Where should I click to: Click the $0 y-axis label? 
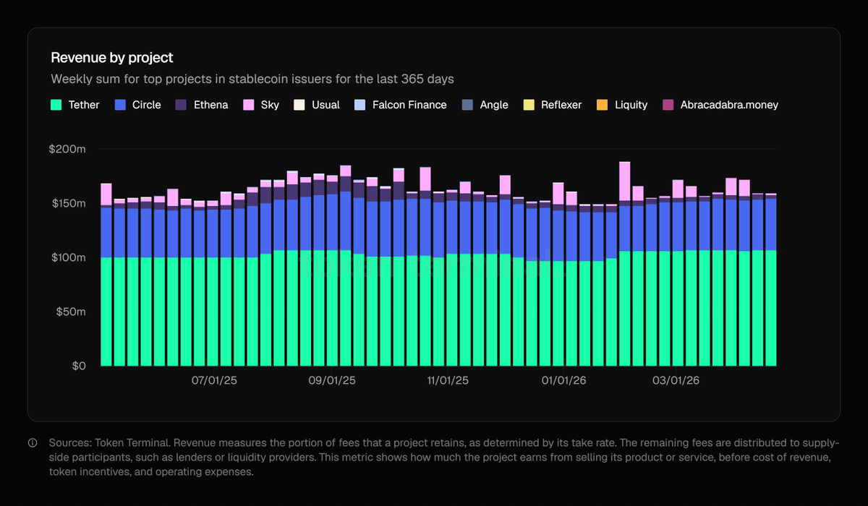[x=80, y=366]
